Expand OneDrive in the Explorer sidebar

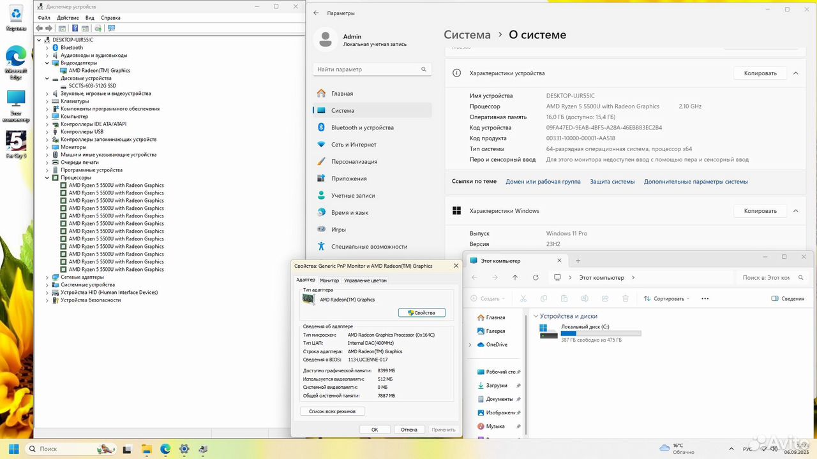point(470,345)
